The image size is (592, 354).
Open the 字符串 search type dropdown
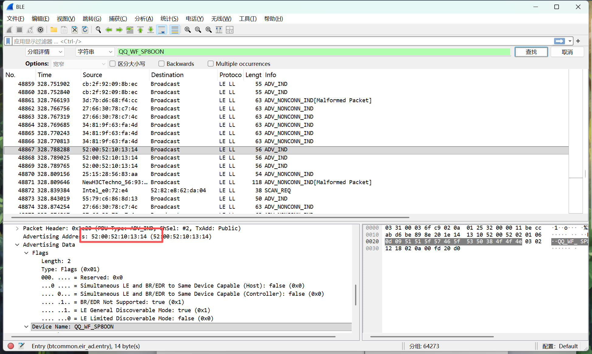tap(95, 52)
